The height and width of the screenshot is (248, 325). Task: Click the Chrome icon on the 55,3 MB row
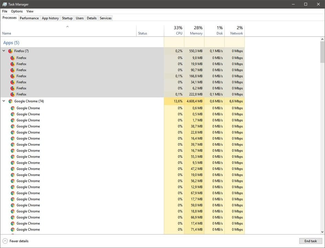[x=13, y=157]
